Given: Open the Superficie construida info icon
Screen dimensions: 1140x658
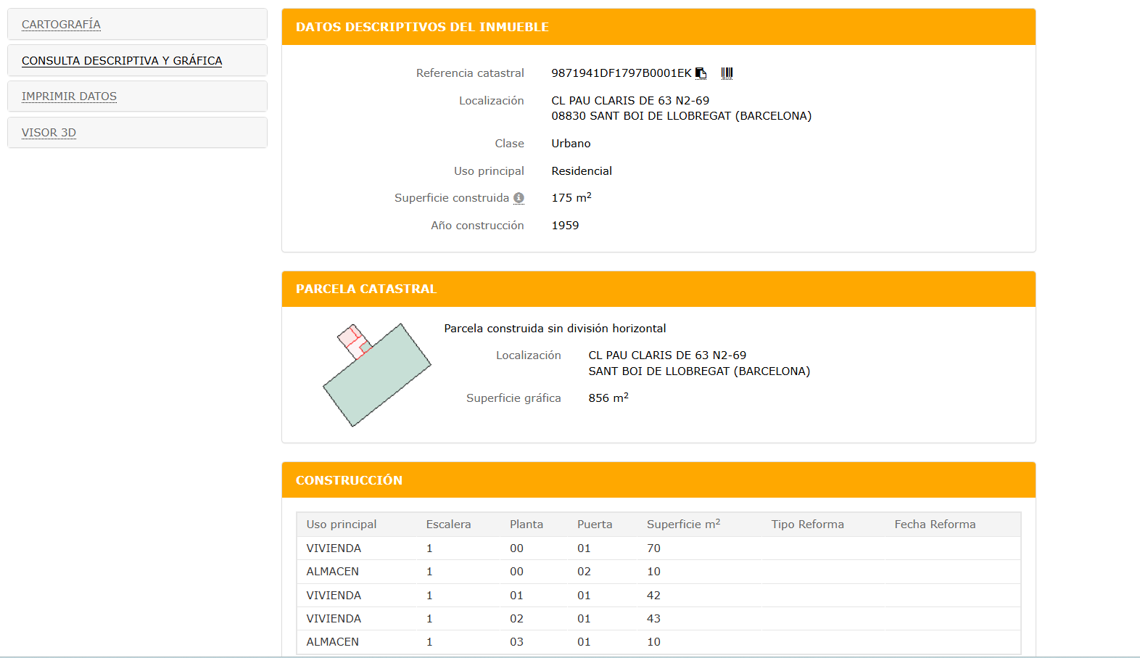Looking at the screenshot, I should (519, 198).
